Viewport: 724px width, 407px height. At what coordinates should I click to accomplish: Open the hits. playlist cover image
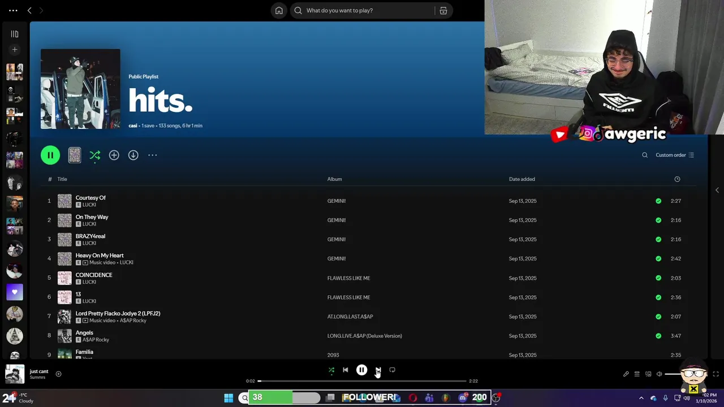tap(80, 89)
